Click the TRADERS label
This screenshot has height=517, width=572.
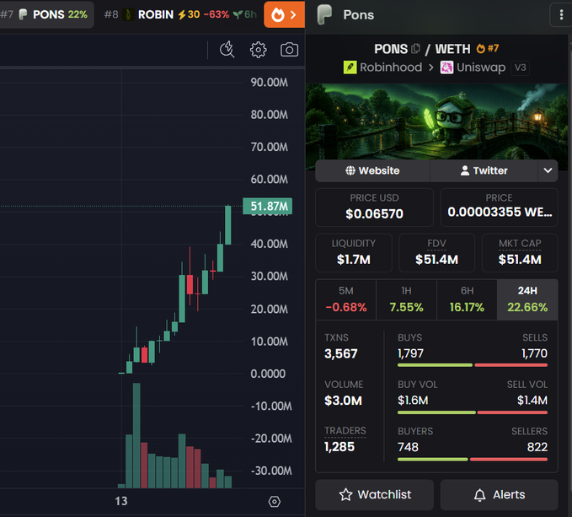click(x=345, y=431)
